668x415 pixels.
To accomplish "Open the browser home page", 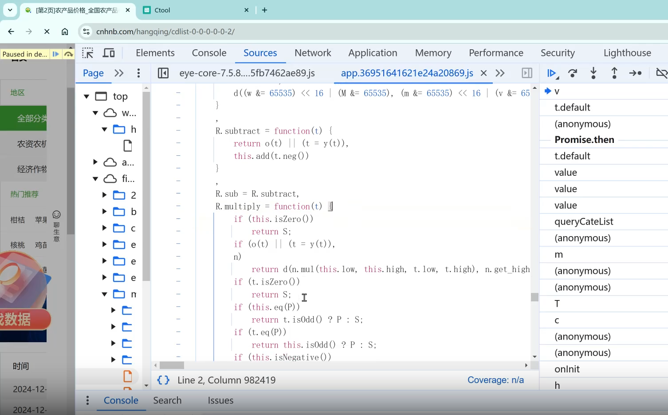I will pyautogui.click(x=65, y=32).
